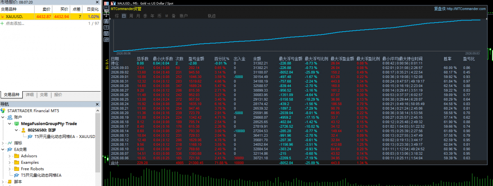Select the 综 summary tab in MTCommander

117,15
